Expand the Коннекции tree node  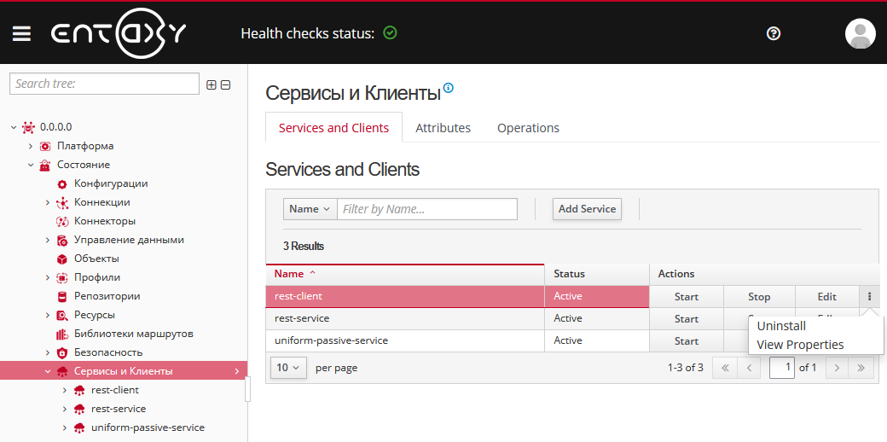[x=48, y=202]
